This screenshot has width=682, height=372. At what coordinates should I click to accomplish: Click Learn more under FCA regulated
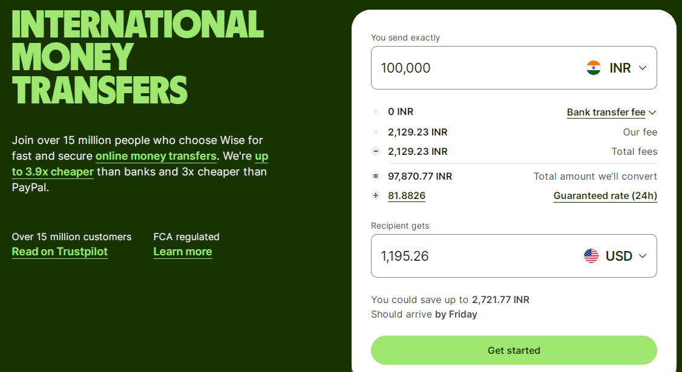183,252
